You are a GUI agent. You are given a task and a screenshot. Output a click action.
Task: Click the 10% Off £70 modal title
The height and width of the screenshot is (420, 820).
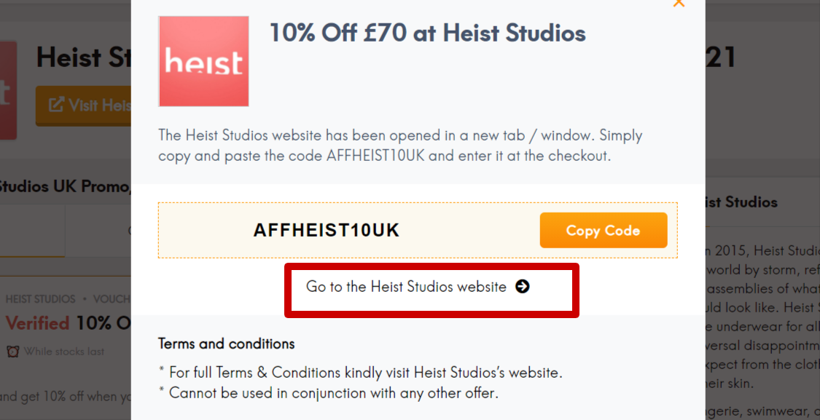pos(427,33)
